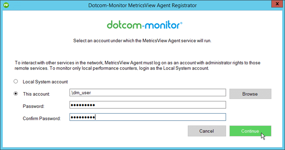Close the Agent Registrator window
285x150 pixels.
point(277,4)
